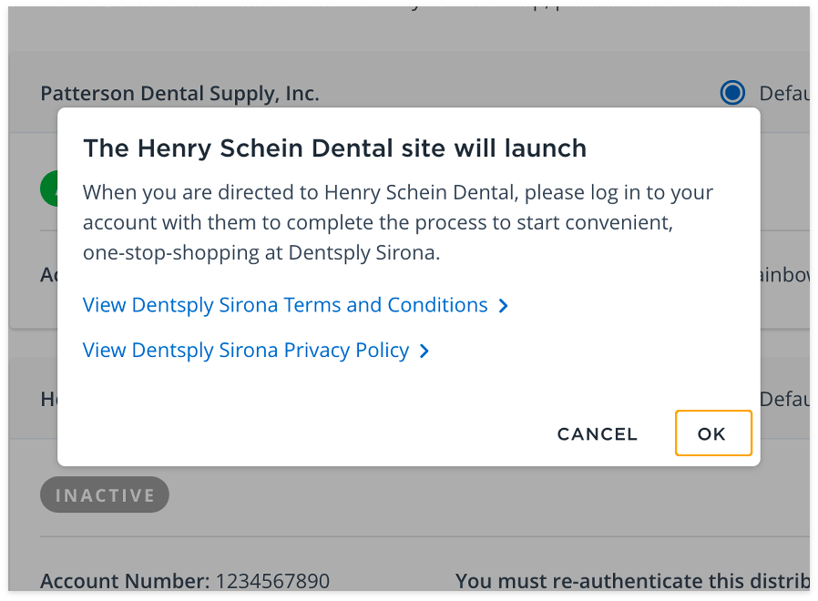Open View Dentsply Sirona Privacy Policy link

(246, 351)
